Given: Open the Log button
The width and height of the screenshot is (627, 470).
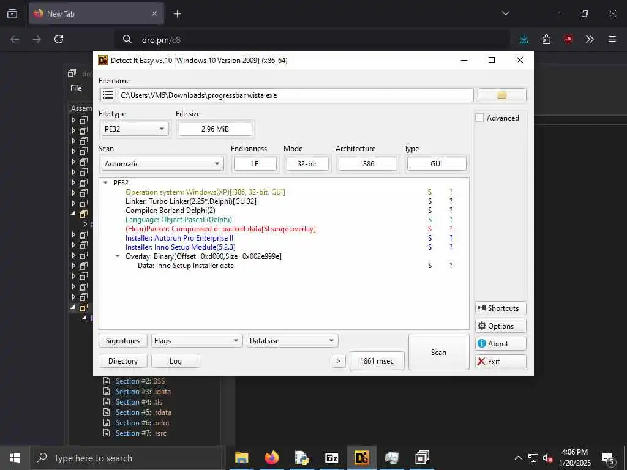Looking at the screenshot, I should pyautogui.click(x=176, y=361).
